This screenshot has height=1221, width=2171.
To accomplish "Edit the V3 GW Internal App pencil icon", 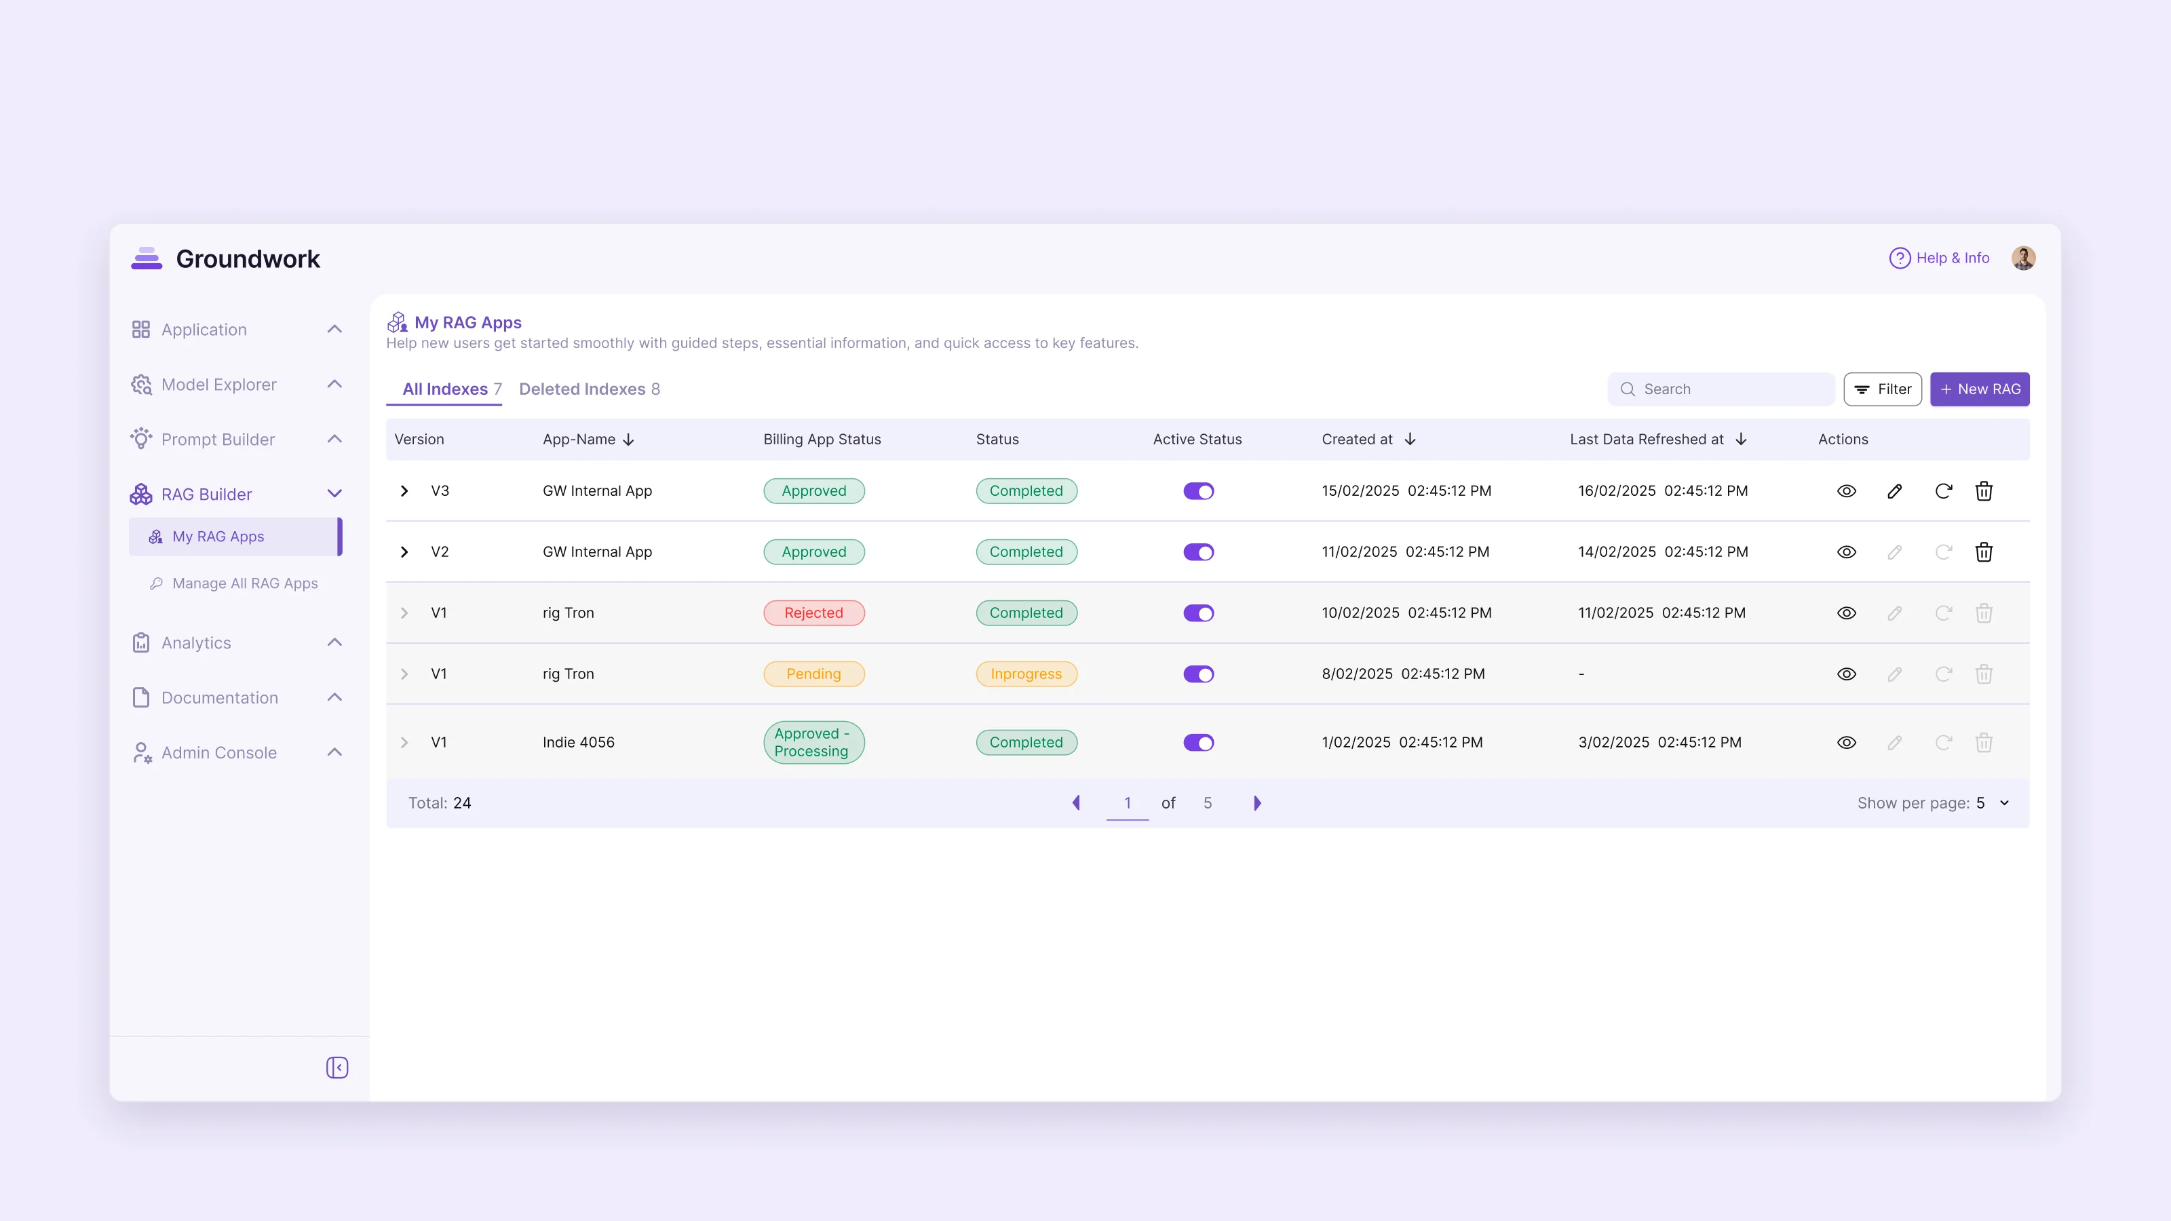I will click(1895, 491).
